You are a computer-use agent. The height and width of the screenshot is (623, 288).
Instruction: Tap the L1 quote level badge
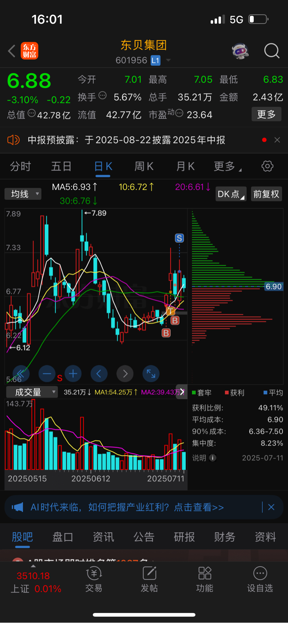point(156,60)
